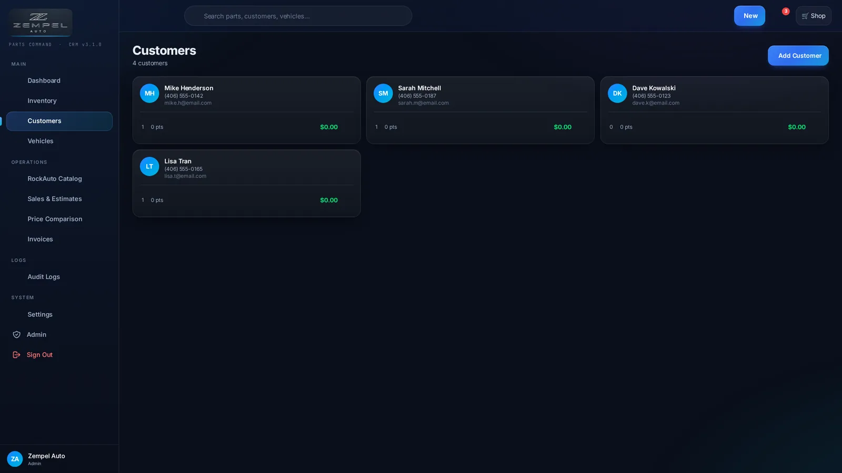
Task: Open the Vehicles section
Action: tap(59, 141)
